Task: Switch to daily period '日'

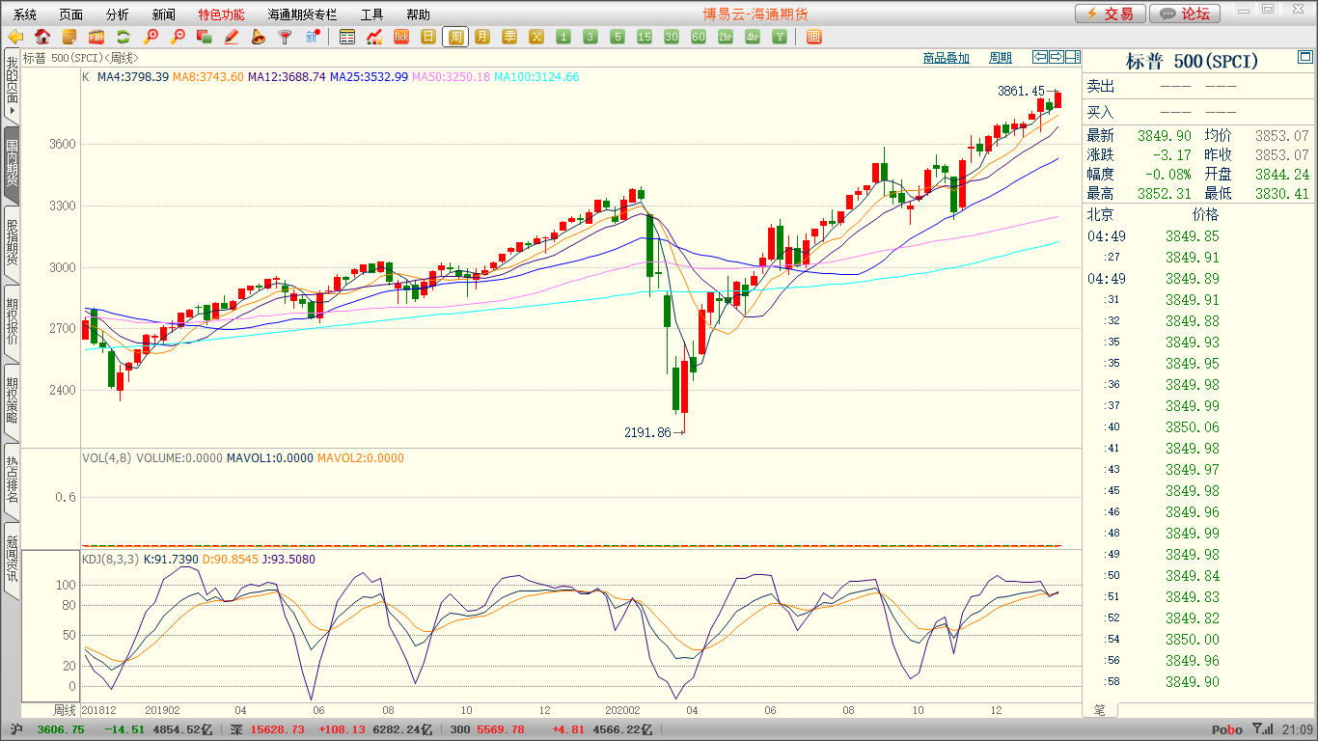Action: (428, 38)
